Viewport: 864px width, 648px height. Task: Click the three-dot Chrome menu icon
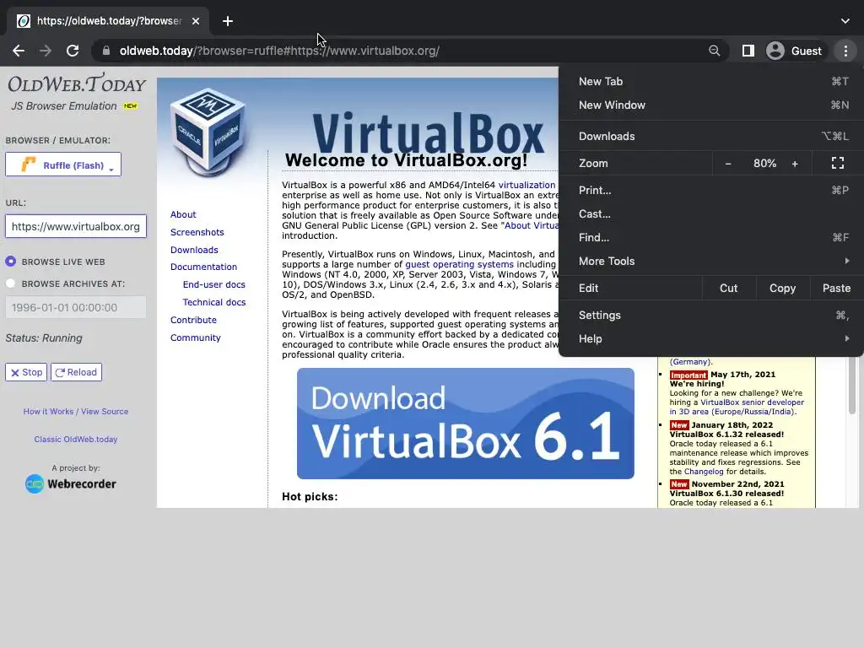pyautogui.click(x=845, y=51)
